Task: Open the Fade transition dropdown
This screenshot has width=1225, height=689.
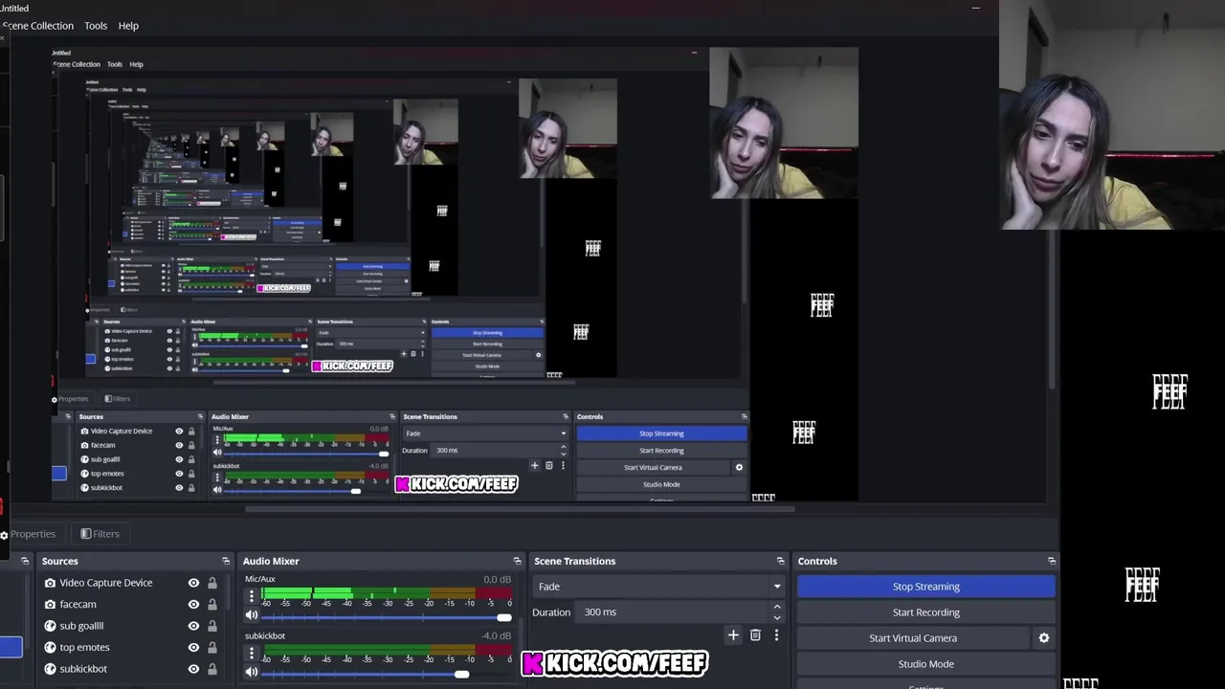Action: (658, 587)
